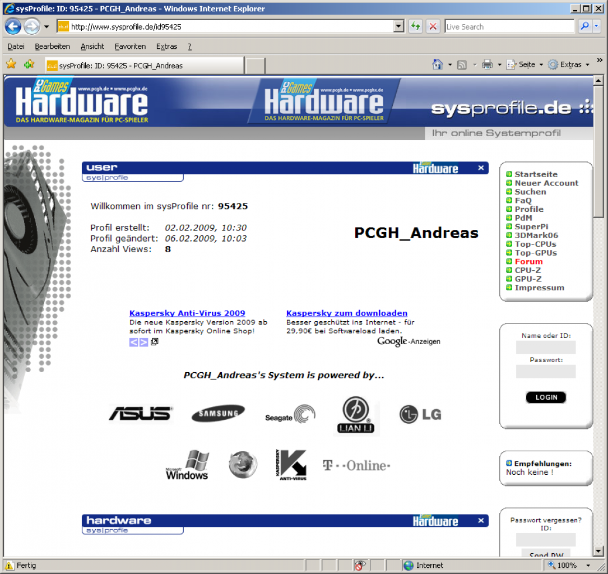608x574 pixels.
Task: Start search with the magnifier icon
Action: (584, 26)
